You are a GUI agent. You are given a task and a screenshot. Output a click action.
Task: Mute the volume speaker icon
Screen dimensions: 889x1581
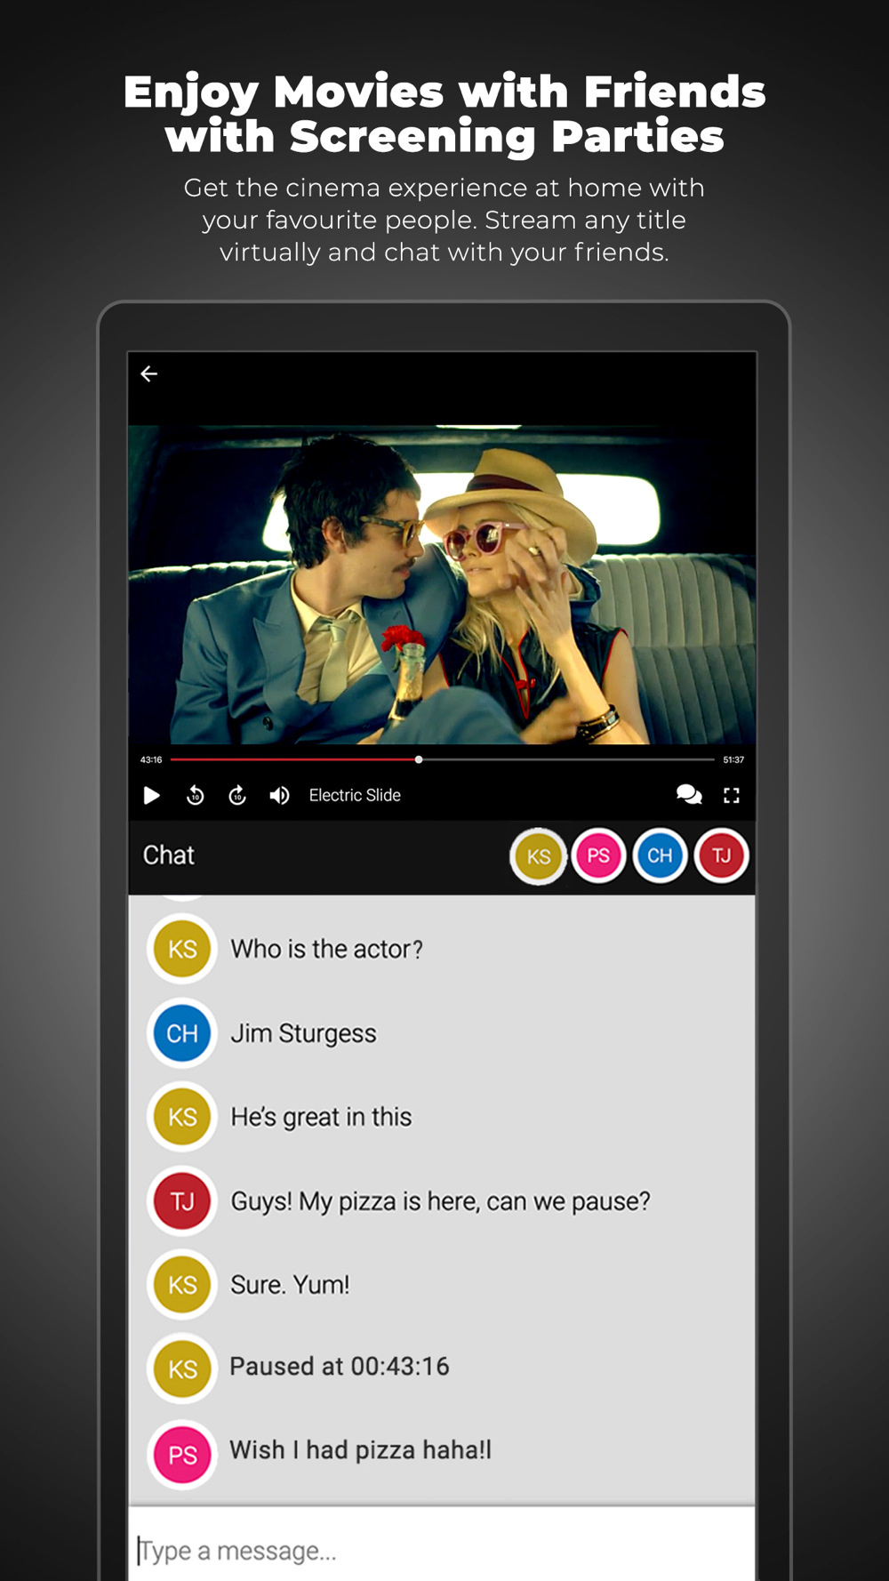[x=279, y=795]
